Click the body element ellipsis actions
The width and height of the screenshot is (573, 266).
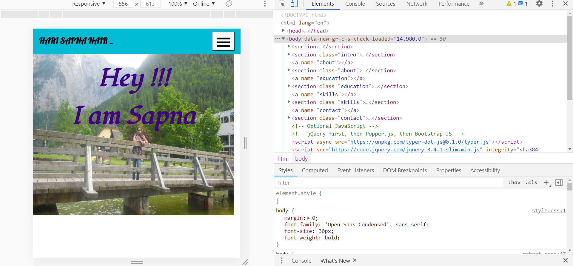(278, 39)
